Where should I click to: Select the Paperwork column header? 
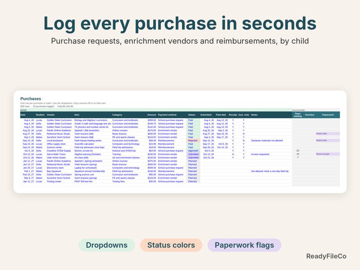(328, 115)
